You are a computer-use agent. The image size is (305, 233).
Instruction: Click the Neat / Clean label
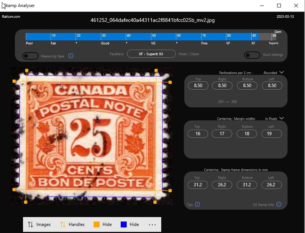pos(189,54)
